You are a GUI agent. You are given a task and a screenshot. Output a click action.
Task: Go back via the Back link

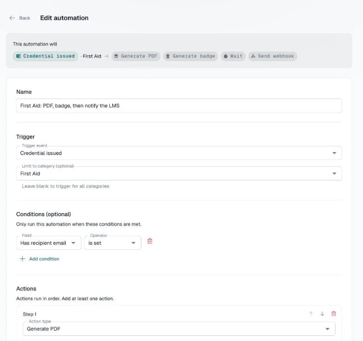[x=25, y=18]
